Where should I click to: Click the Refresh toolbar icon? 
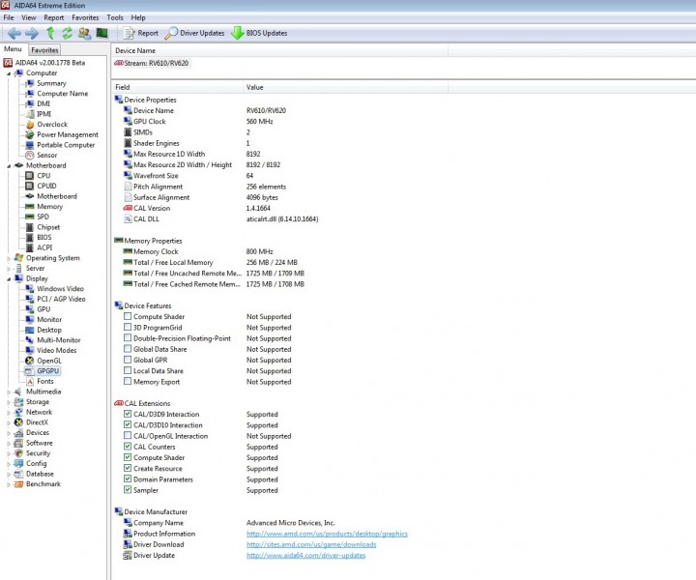click(x=67, y=33)
